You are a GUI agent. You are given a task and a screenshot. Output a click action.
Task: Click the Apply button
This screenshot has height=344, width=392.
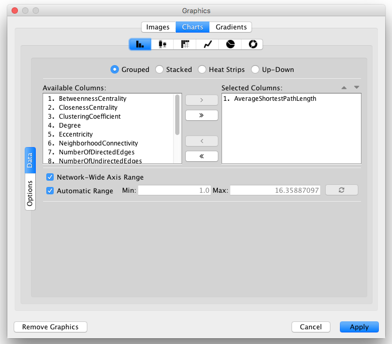pyautogui.click(x=359, y=327)
